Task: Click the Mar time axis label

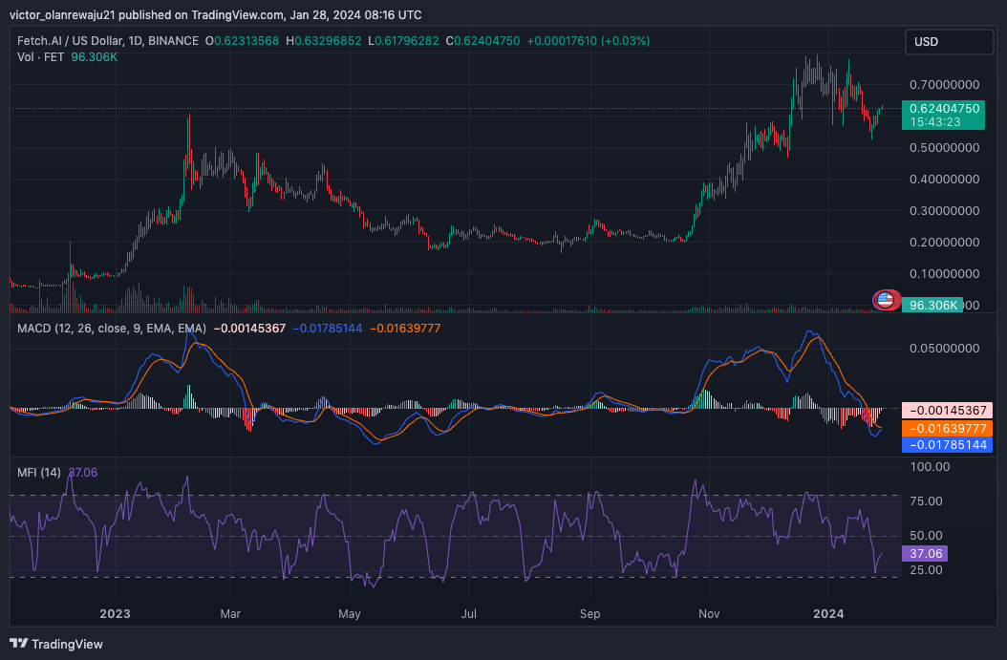Action: 230,614
